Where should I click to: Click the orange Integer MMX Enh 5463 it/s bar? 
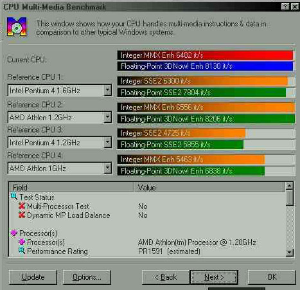click(191, 159)
